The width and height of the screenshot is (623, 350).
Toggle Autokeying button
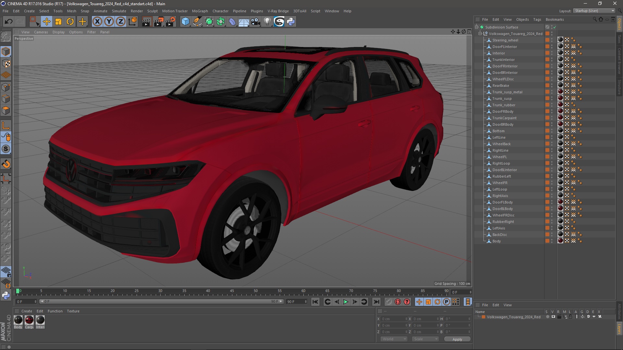pos(398,302)
